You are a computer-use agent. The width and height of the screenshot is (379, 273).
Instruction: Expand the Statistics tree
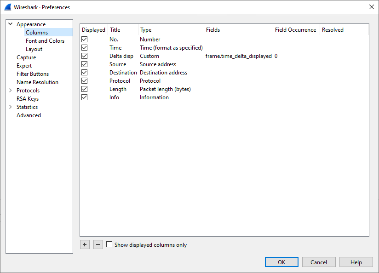10,107
